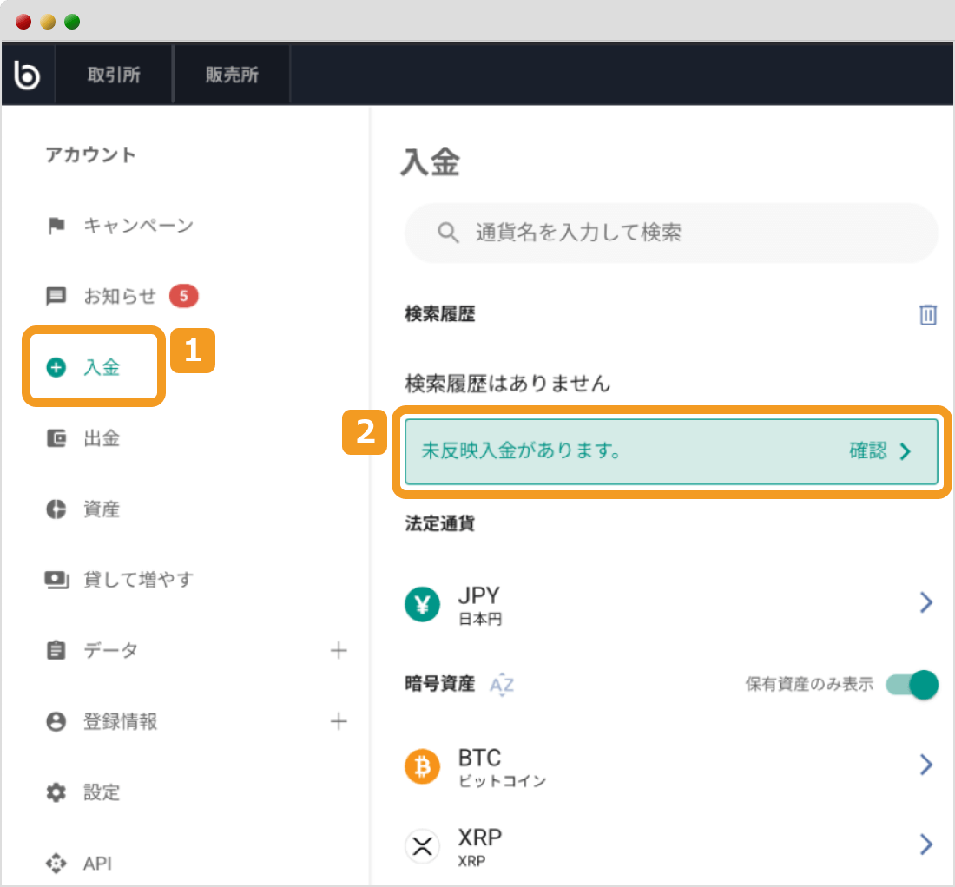The image size is (955, 887).
Task: Open JPY 日本円 details via chevron
Action: coord(925,603)
